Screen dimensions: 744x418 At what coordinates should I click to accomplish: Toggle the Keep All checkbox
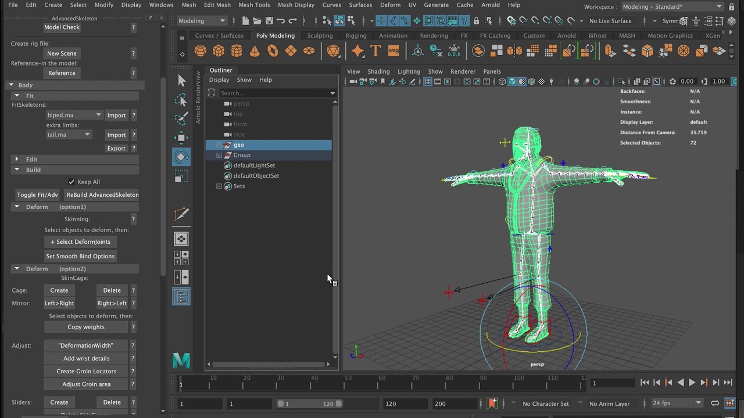pos(71,182)
